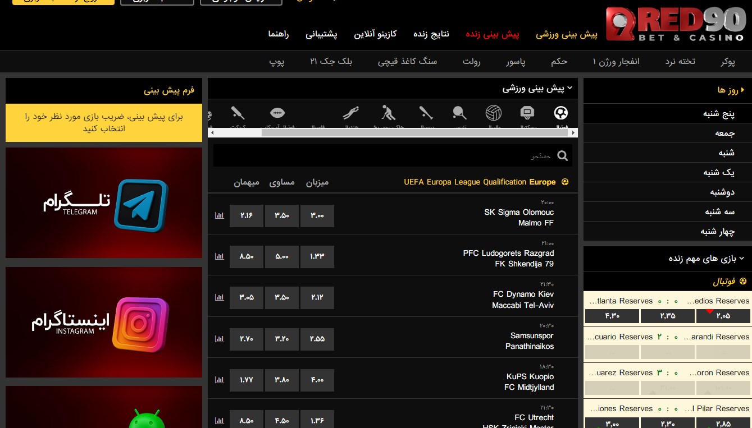The height and width of the screenshot is (428, 752).
Task: Pick away odds 2.16 for Malmo FF match
Action: [x=247, y=216]
